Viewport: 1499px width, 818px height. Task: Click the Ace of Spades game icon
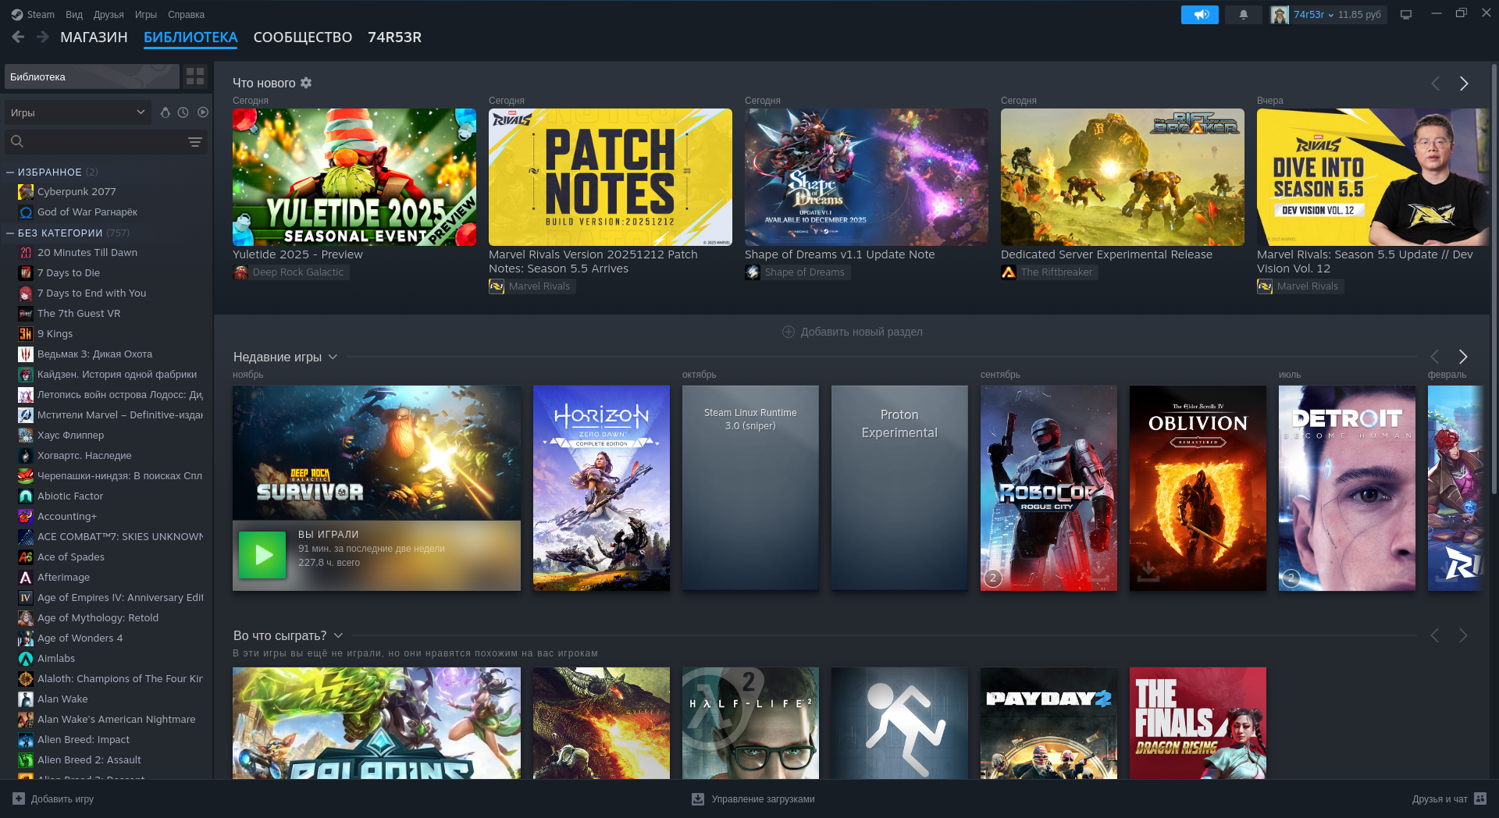(x=26, y=557)
